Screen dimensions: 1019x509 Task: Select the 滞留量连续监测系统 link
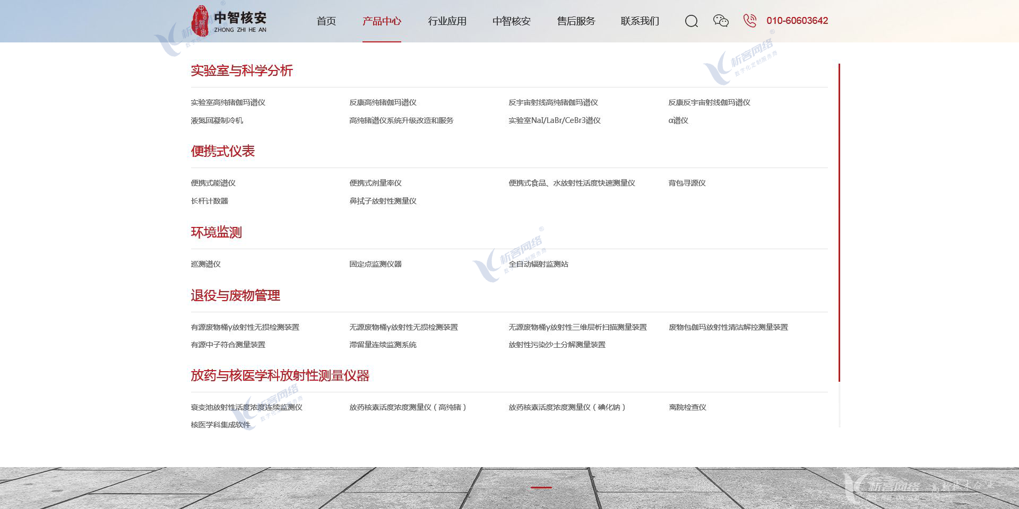coord(383,345)
